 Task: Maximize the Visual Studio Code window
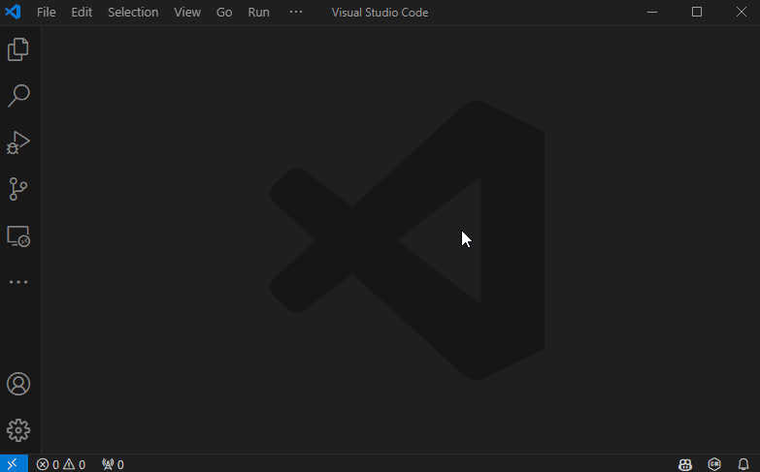pyautogui.click(x=697, y=12)
